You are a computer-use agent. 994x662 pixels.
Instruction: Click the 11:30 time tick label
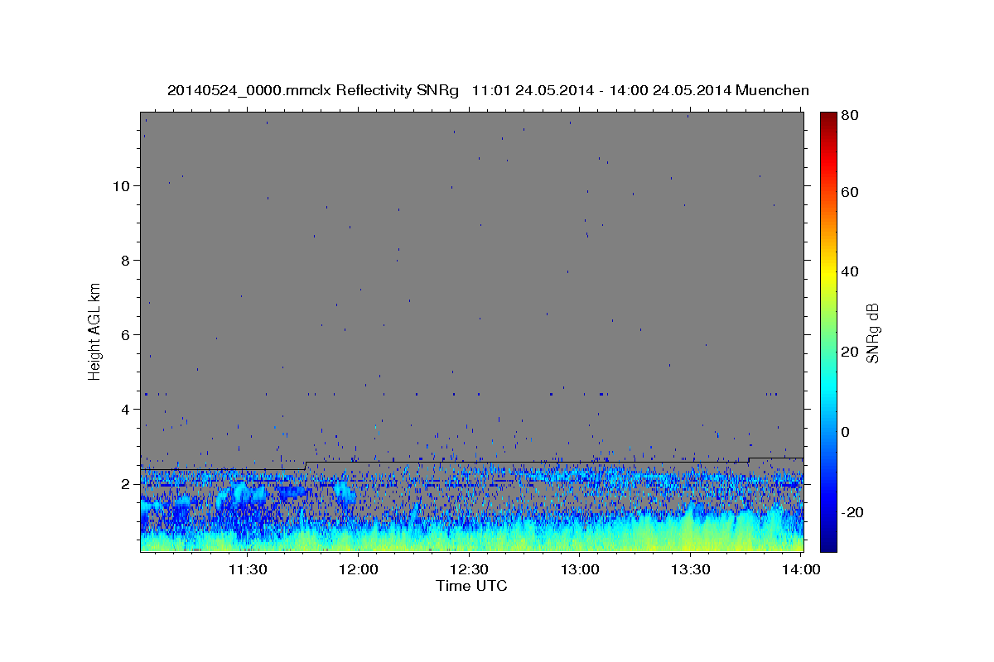pyautogui.click(x=248, y=569)
